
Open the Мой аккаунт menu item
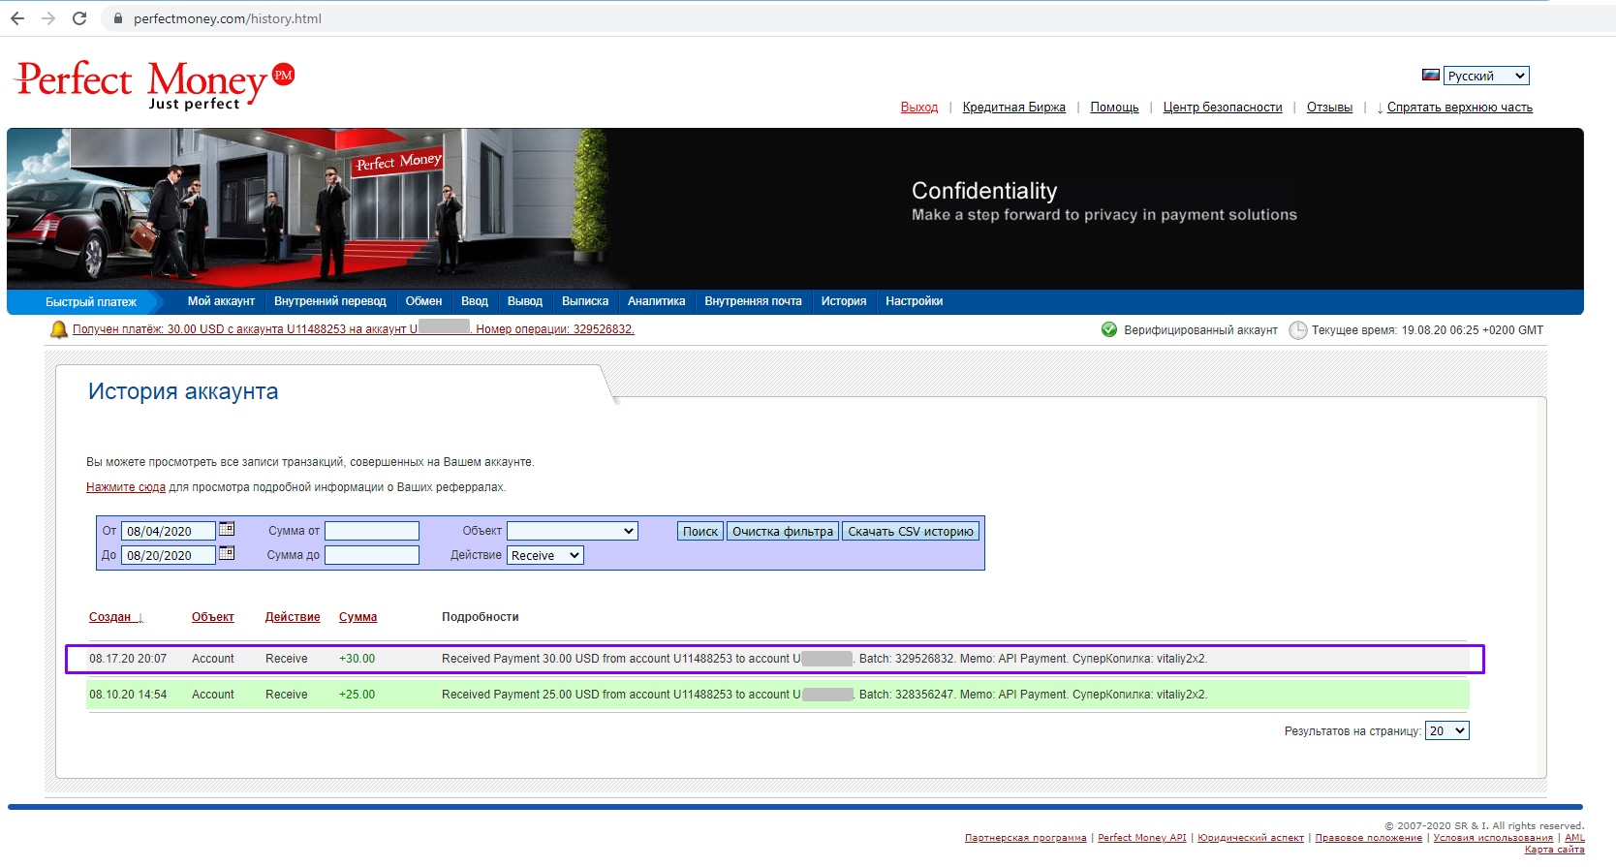tap(221, 301)
